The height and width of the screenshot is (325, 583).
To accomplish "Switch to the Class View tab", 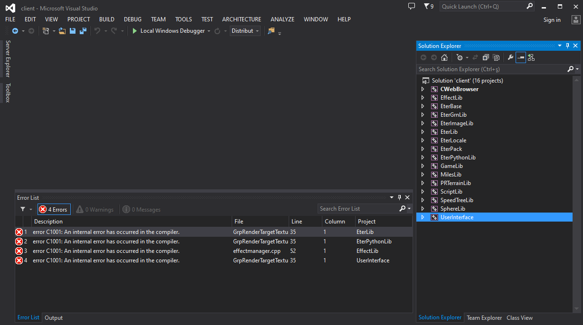I will pyautogui.click(x=520, y=318).
